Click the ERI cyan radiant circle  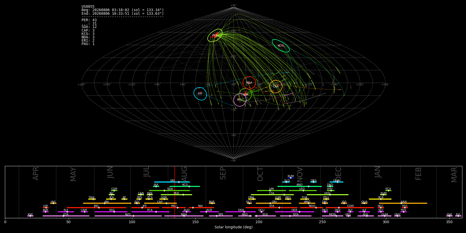[200, 93]
